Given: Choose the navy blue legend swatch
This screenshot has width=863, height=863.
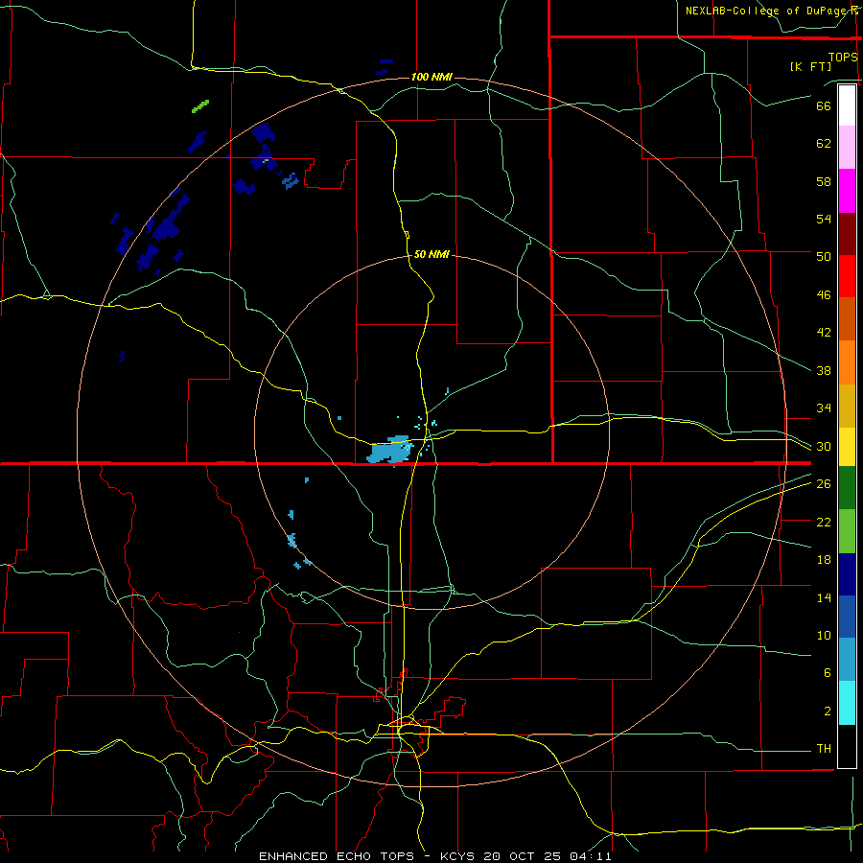Looking at the screenshot, I should coord(847,574).
